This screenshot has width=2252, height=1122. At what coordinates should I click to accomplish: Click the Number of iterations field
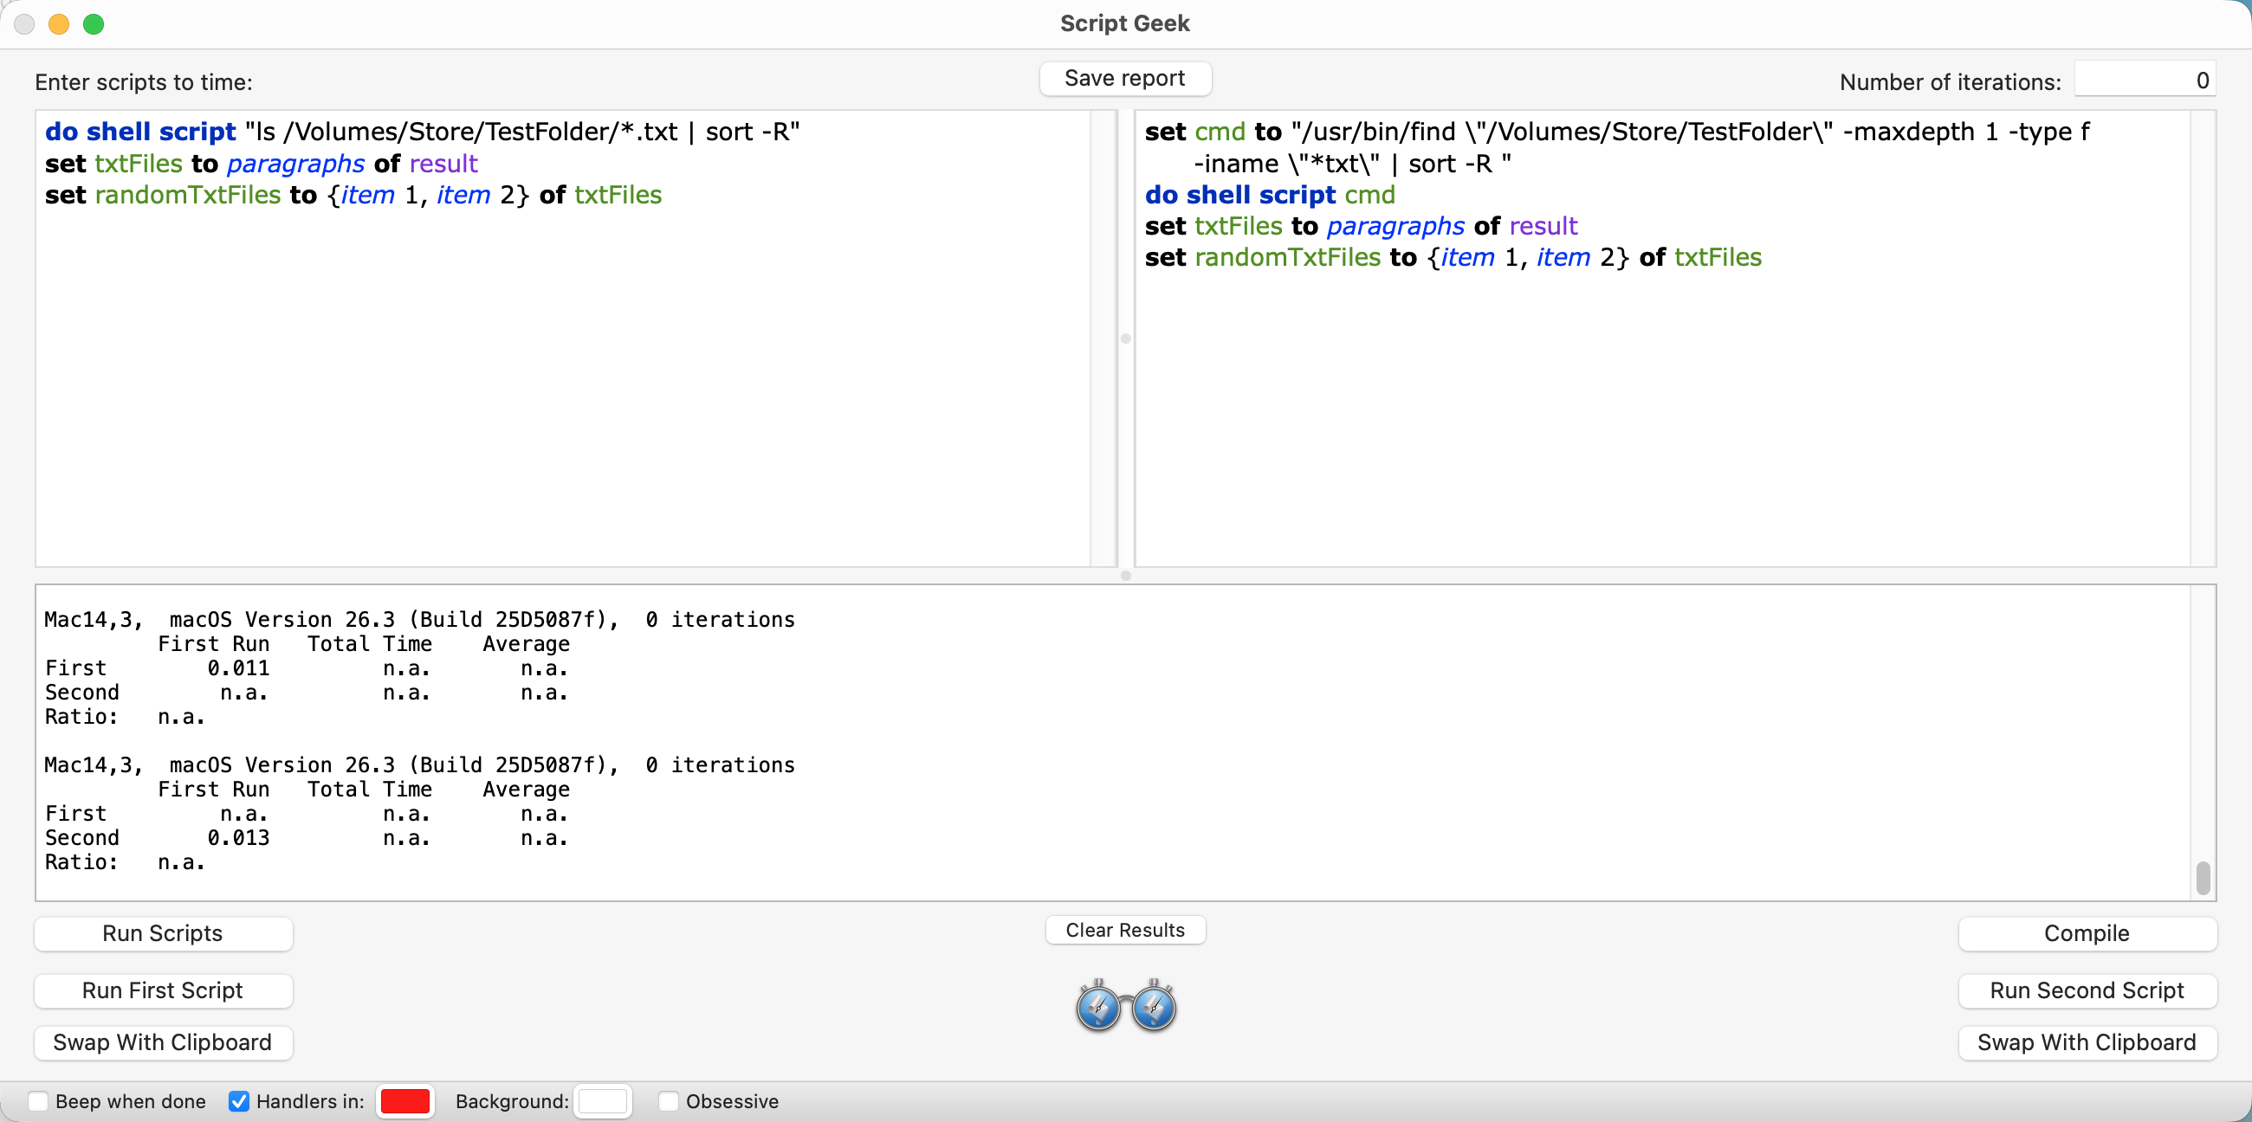[2144, 81]
